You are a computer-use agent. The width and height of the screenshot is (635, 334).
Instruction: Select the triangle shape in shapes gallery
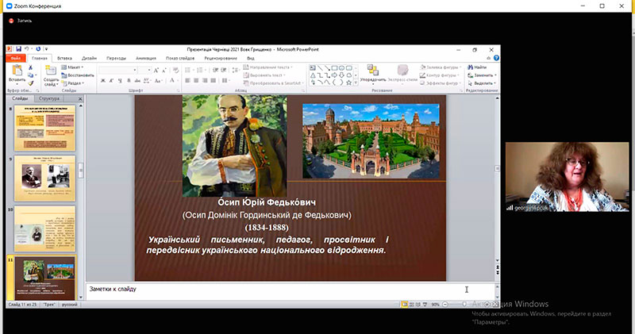[x=313, y=75]
